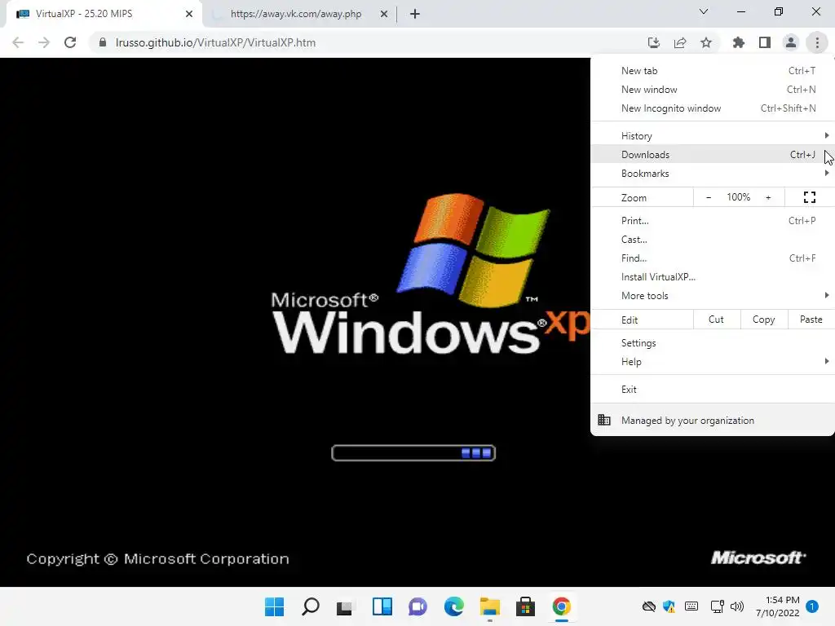Launch Microsoft Edge from taskbar
Screen dimensions: 835x626
pyautogui.click(x=453, y=606)
